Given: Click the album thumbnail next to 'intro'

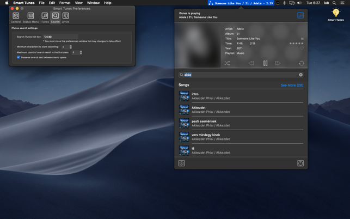Looking at the screenshot, I should pos(184,96).
